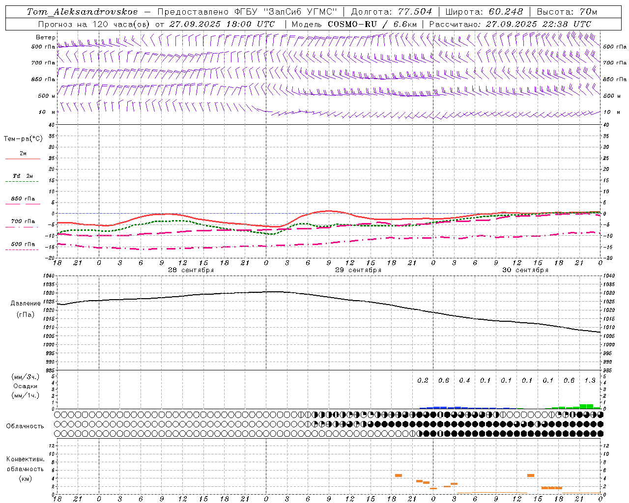Click the 30 сентября date label
The height and width of the screenshot is (503, 629).
pyautogui.click(x=525, y=270)
